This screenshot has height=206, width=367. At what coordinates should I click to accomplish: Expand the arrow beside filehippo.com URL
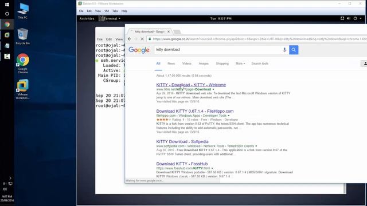229,116
